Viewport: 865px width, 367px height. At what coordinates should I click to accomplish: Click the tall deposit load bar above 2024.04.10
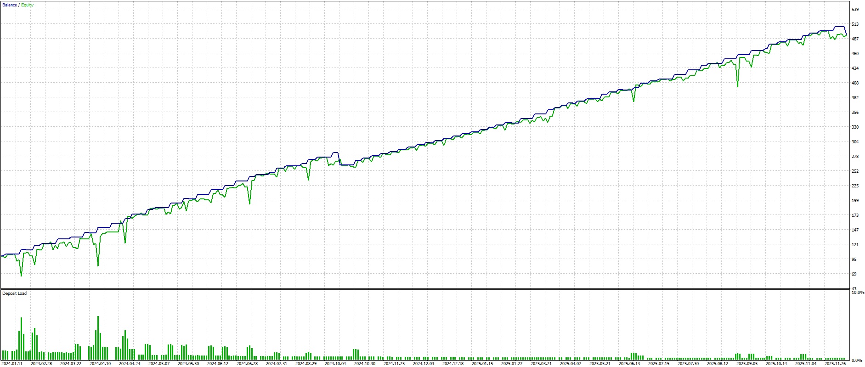pyautogui.click(x=98, y=338)
